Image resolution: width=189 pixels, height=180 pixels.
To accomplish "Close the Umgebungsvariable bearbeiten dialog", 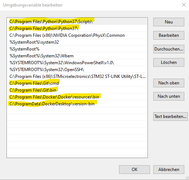I will click(184, 5).
